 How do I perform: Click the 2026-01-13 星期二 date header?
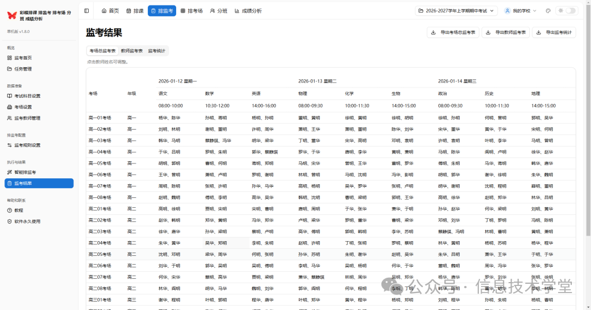(317, 81)
